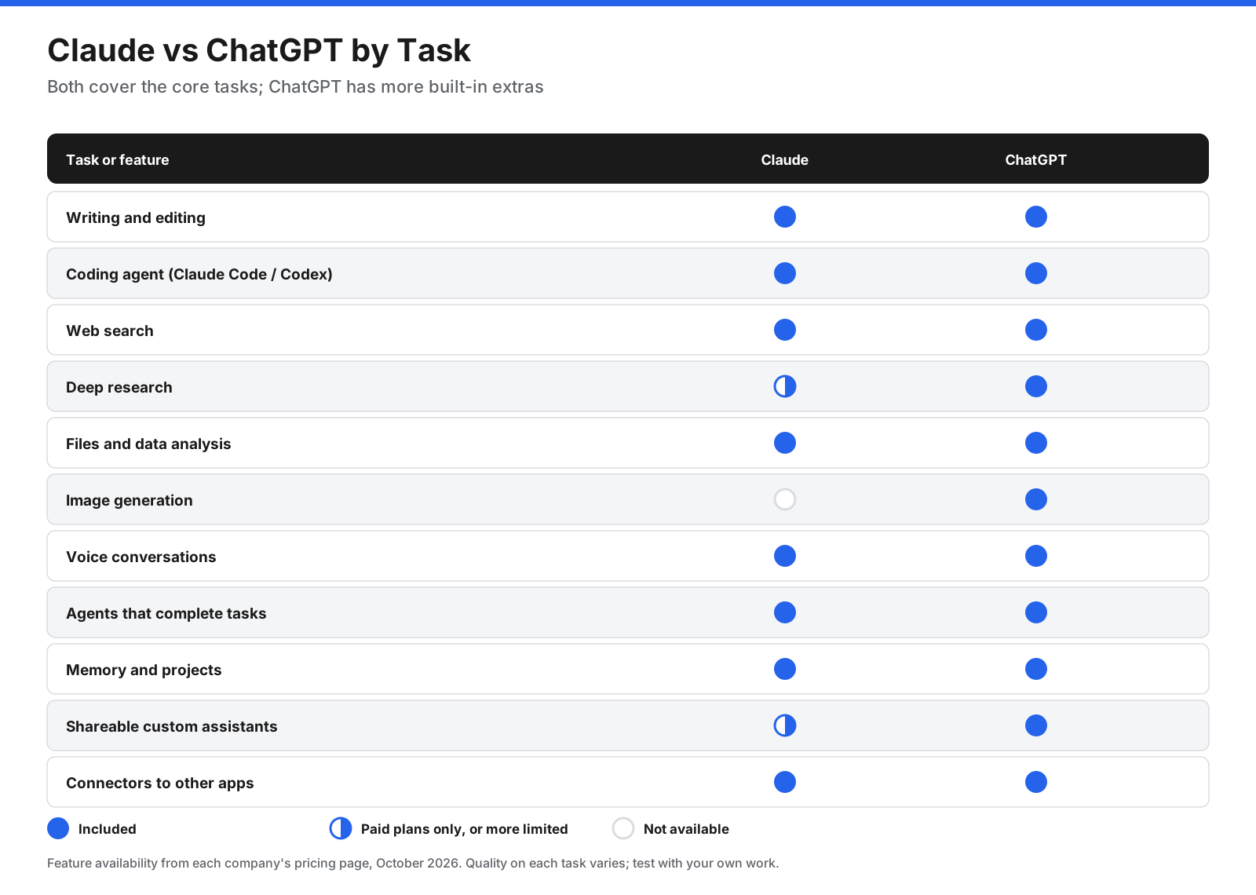
Task: Click Claude's dot in the Coding agent row
Action: point(785,273)
